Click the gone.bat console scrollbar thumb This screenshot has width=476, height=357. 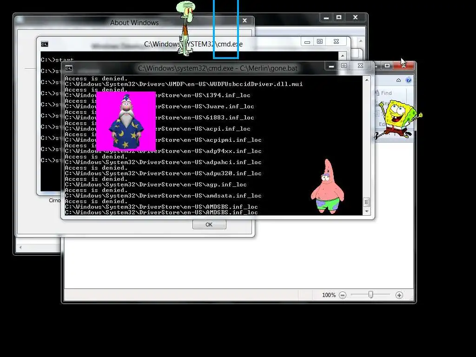pyautogui.click(x=367, y=202)
